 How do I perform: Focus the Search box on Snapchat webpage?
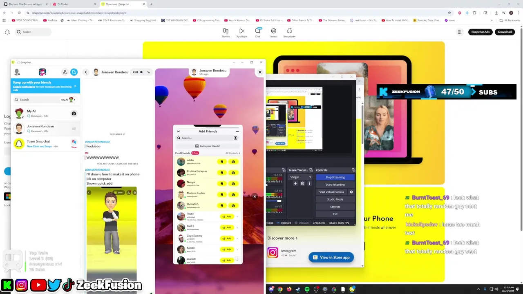pos(33,32)
